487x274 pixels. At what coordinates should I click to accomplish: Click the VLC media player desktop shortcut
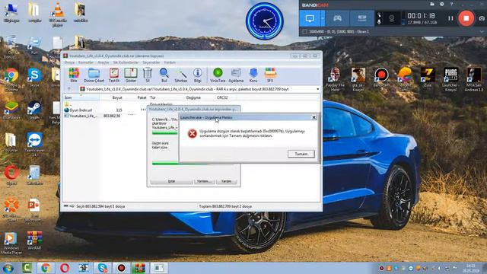tap(58, 14)
